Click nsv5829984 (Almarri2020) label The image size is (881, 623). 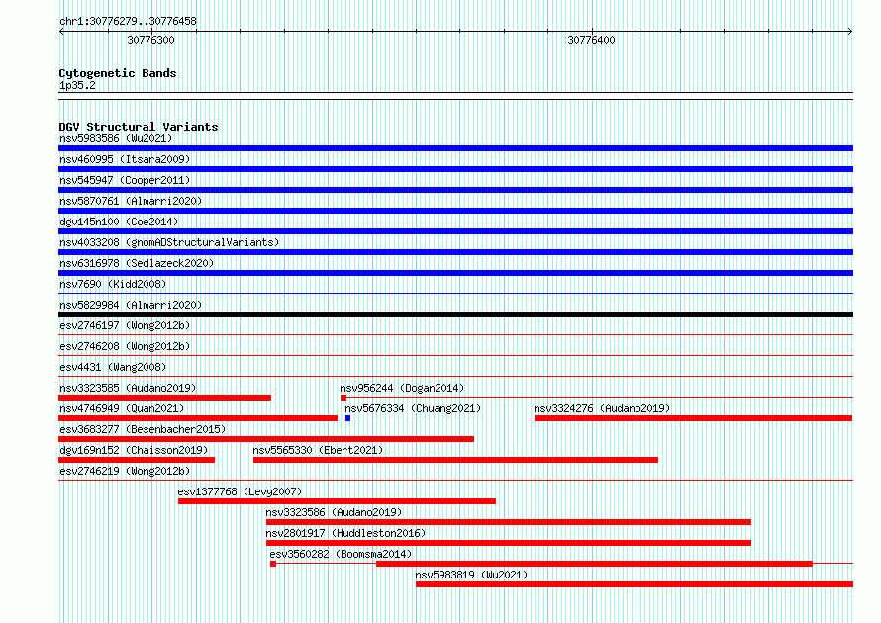[x=131, y=305]
